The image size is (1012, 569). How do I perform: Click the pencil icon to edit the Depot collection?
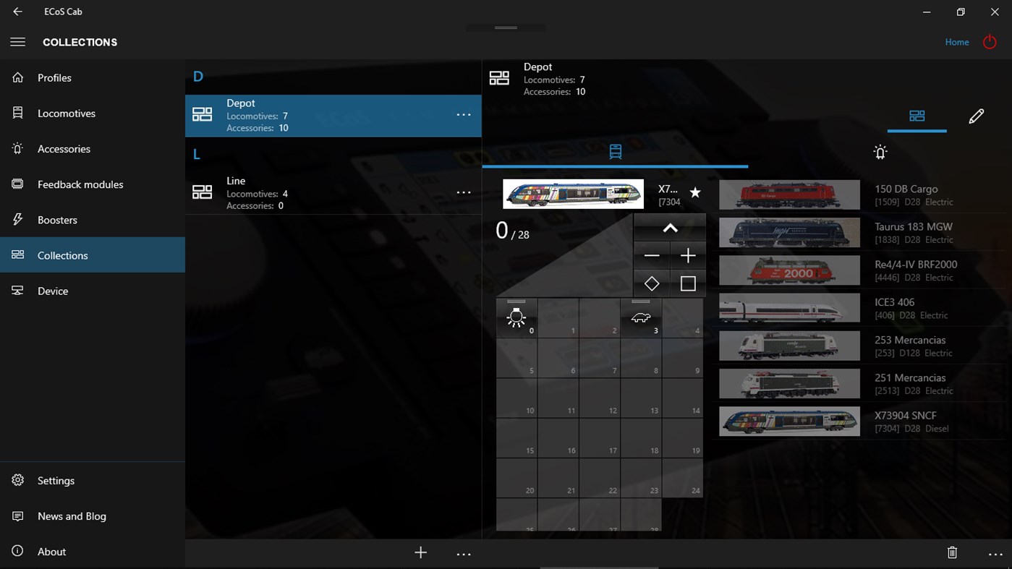976,116
